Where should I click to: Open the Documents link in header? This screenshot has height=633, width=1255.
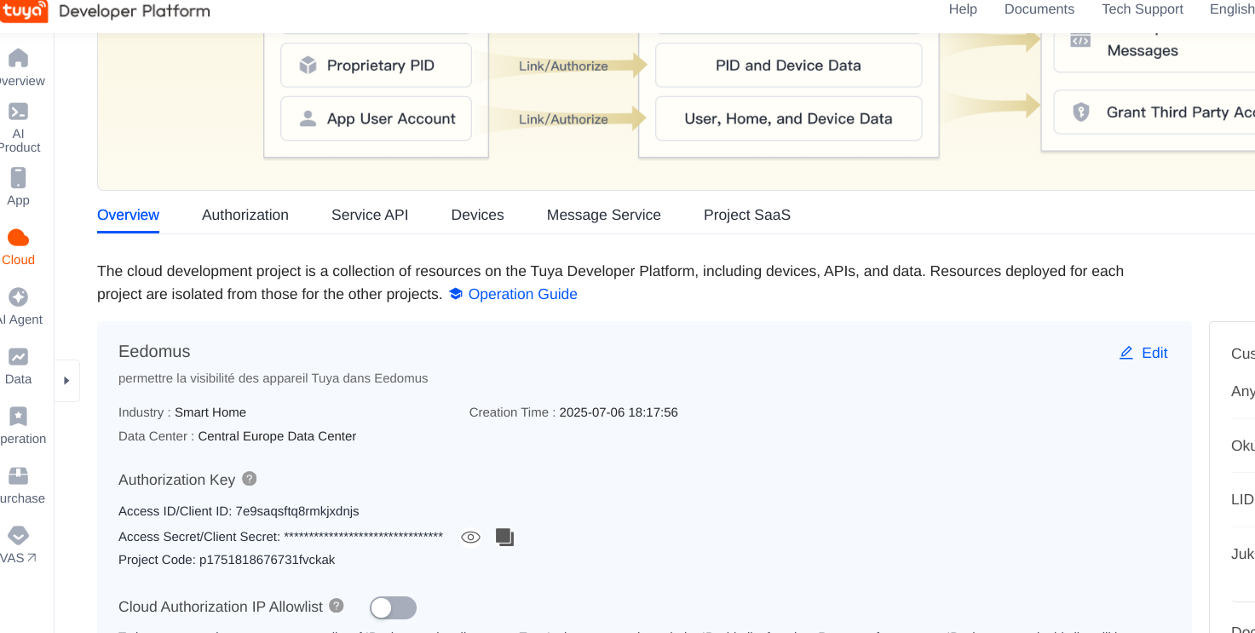coord(1039,9)
